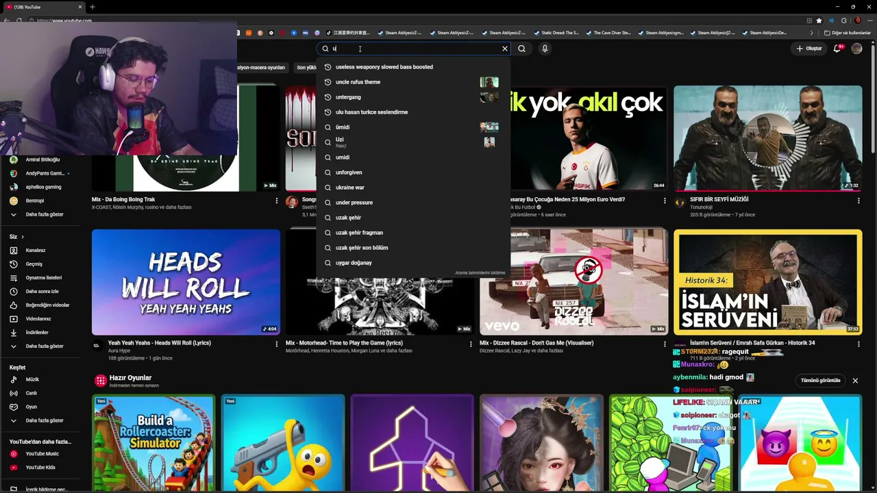The width and height of the screenshot is (877, 493).
Task: Open the İslam'ın Serüveni video thumbnail
Action: tap(767, 282)
